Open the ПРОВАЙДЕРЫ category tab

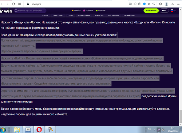coord(129,15)
